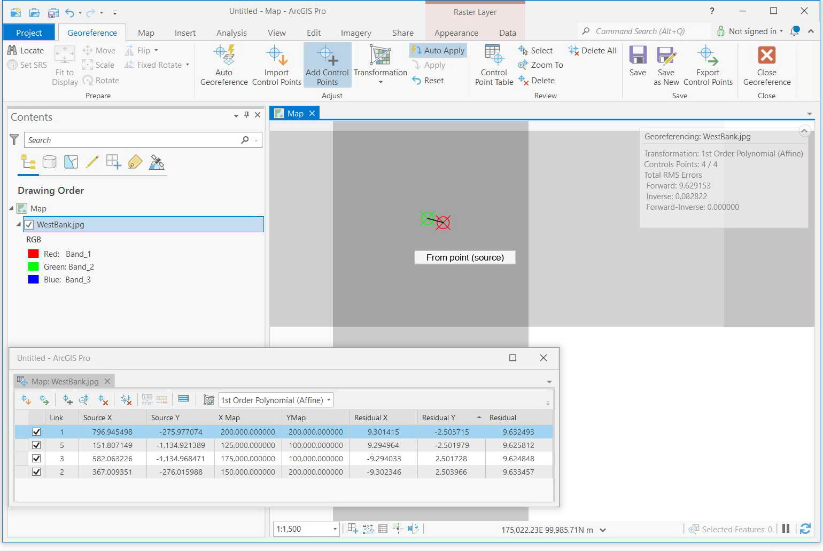Viewport: 823px width, 551px height.
Task: Click the Red Band_1 color swatch
Action: (33, 254)
